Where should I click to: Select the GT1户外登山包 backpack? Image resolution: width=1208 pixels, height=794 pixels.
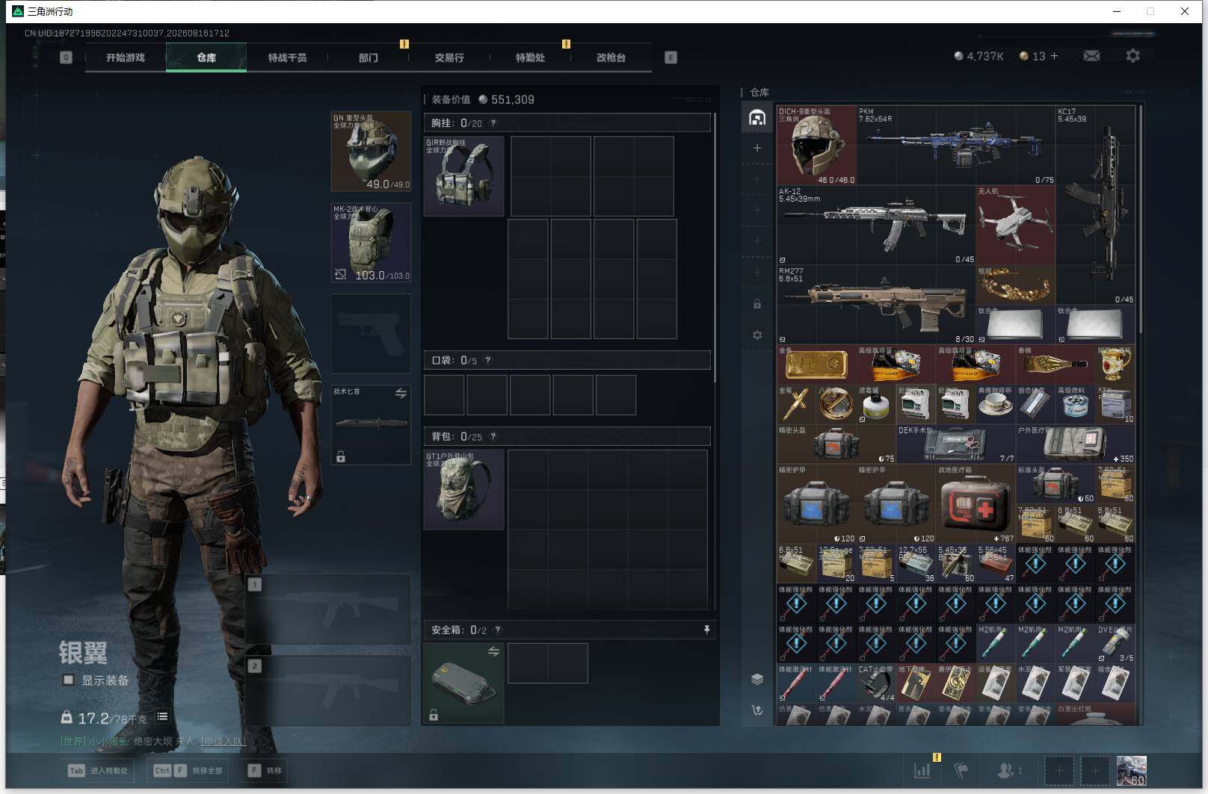click(463, 490)
